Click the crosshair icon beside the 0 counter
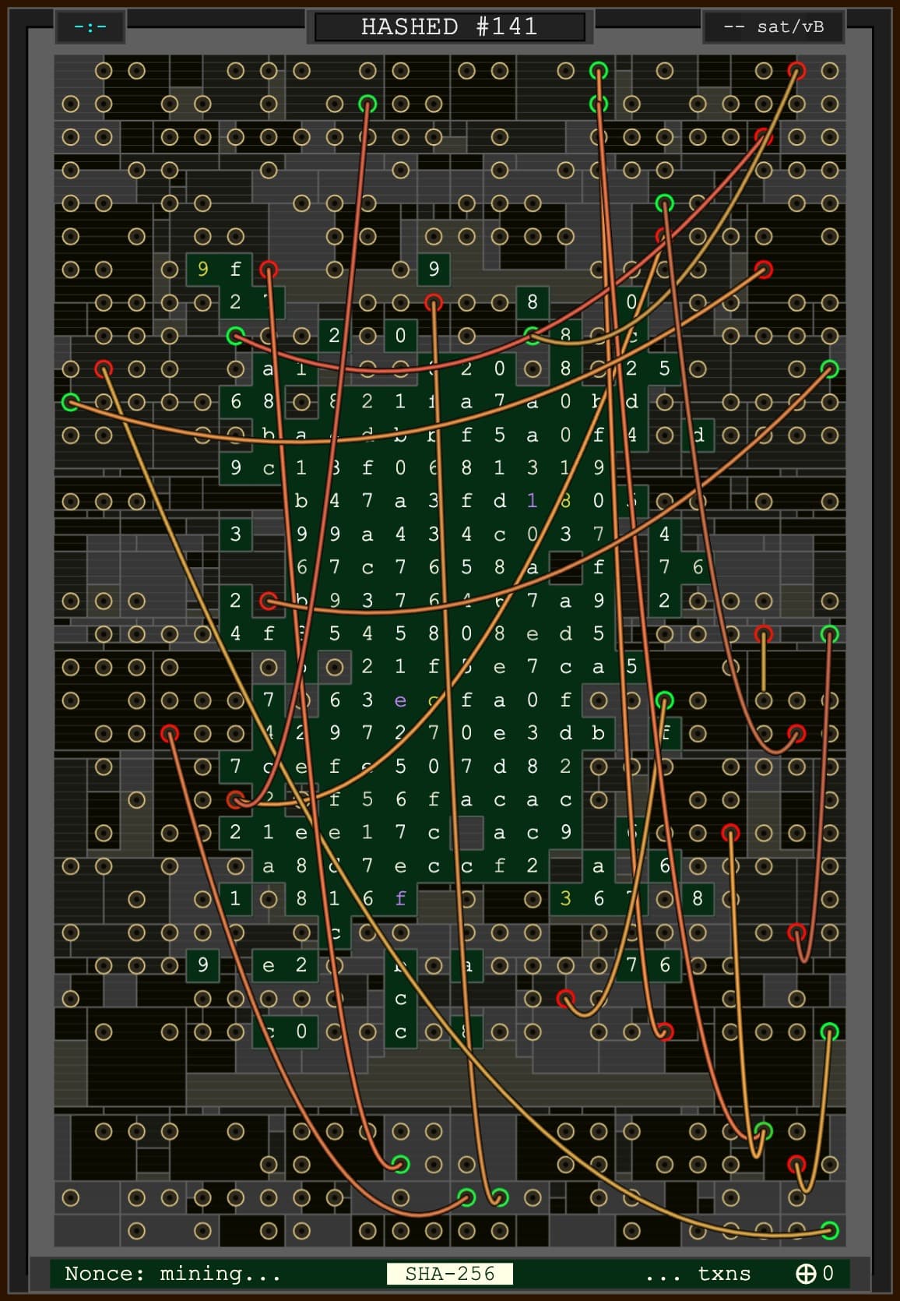Viewport: 900px width, 1301px height. pos(805,1273)
